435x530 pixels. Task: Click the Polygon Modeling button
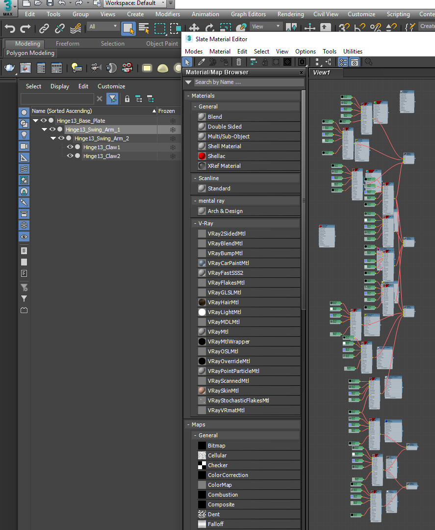click(x=30, y=53)
